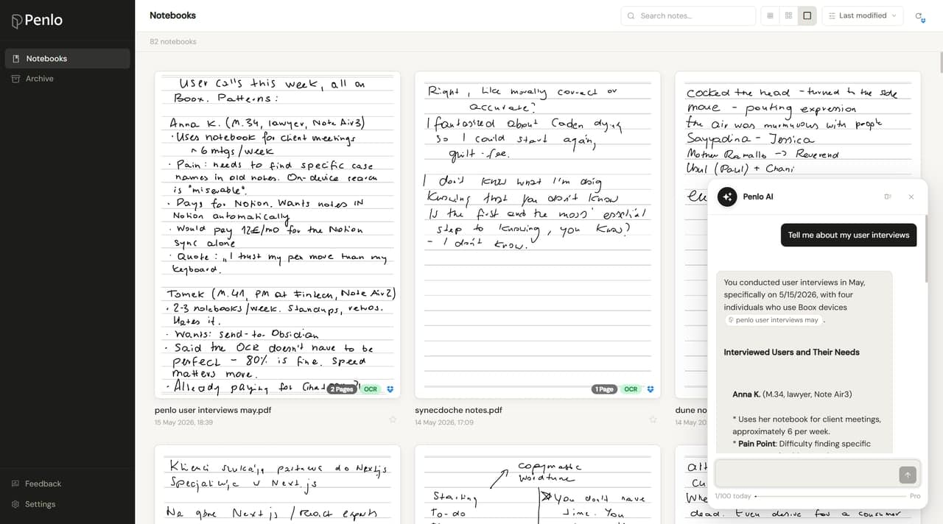Viewport: 943px width, 524px height.
Task: Click the Pro label in Penlo AI
Action: coord(915,497)
